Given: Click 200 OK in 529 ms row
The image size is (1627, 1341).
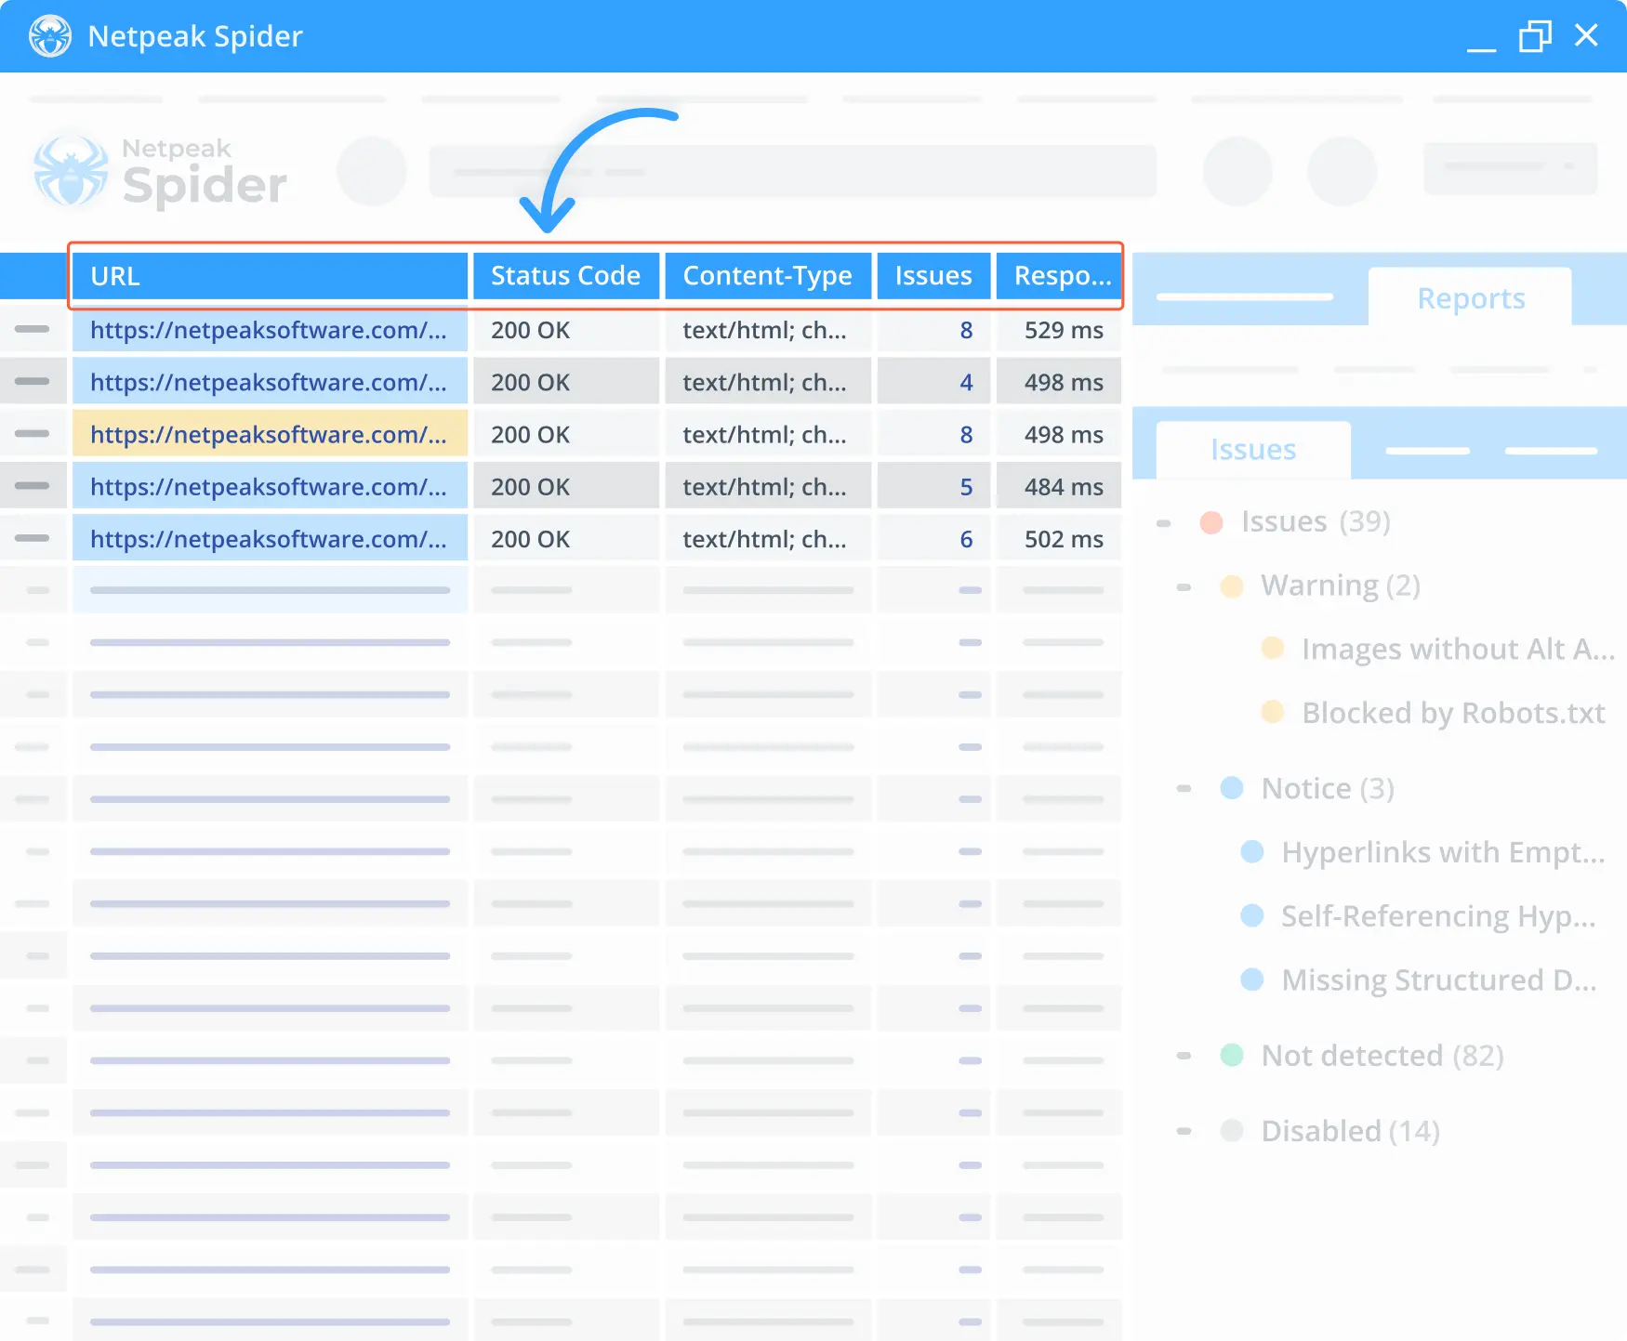Looking at the screenshot, I should pos(530,331).
